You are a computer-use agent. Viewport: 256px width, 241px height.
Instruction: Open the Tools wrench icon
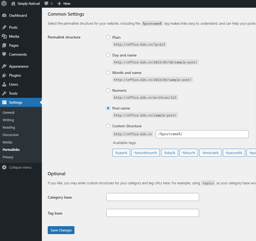coord(4,93)
